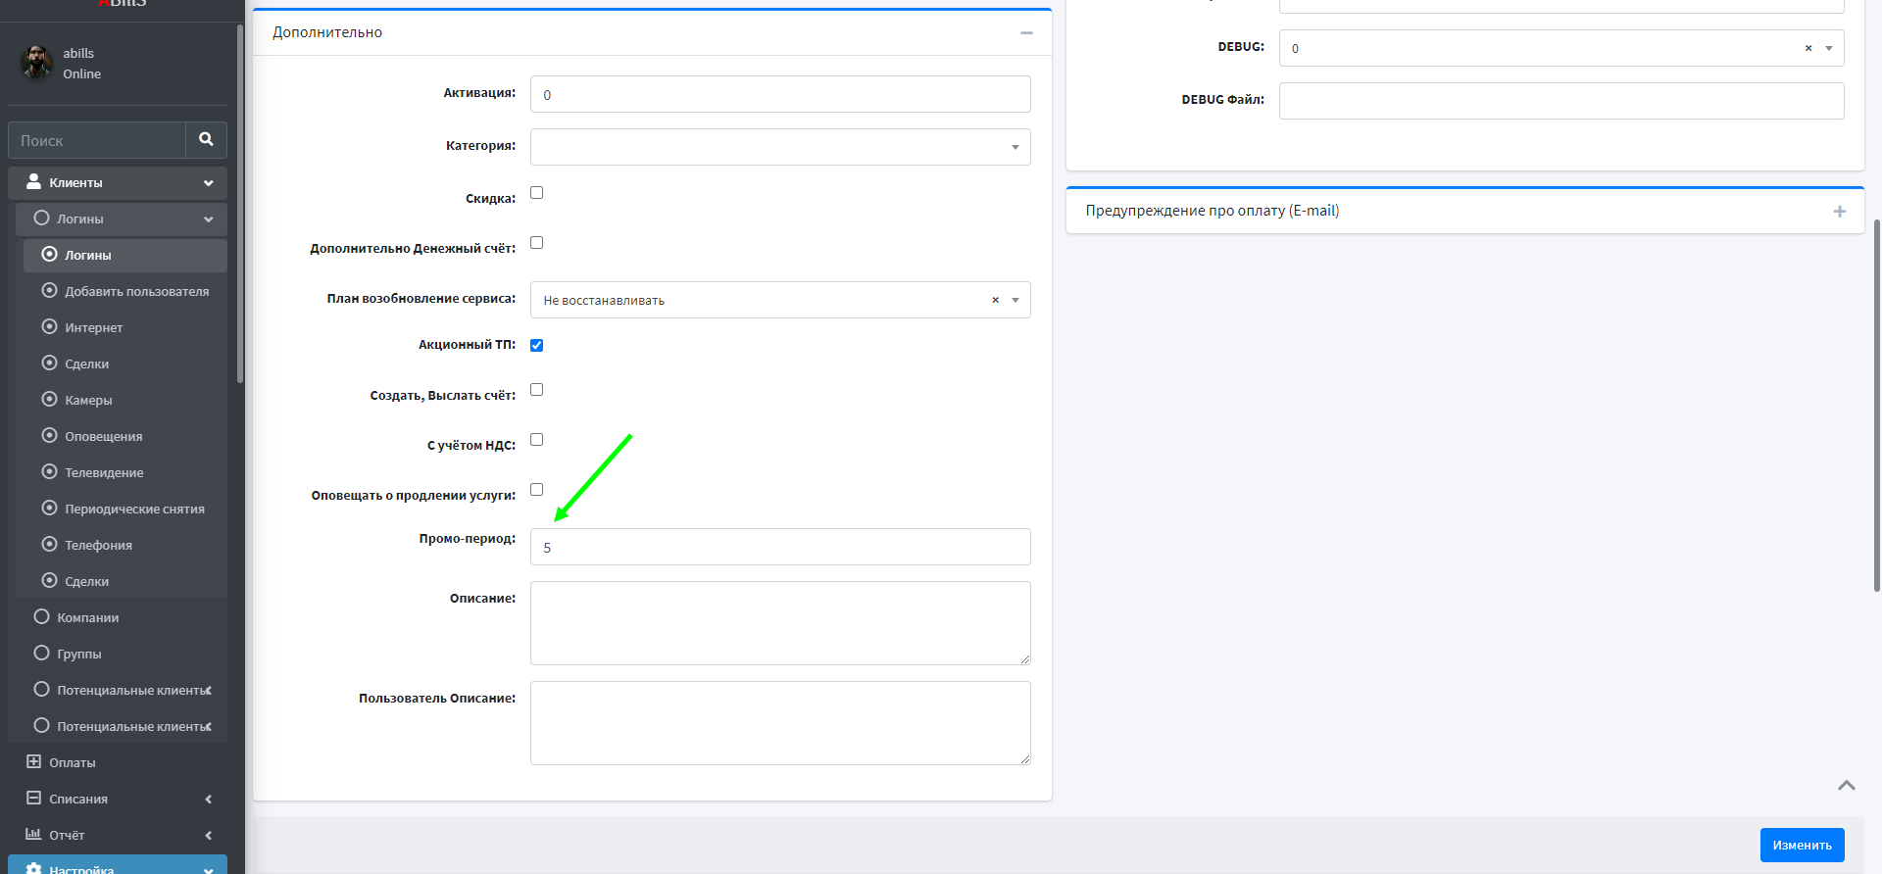Click the abills user avatar
Screen dimensions: 1882x874
[x=37, y=63]
